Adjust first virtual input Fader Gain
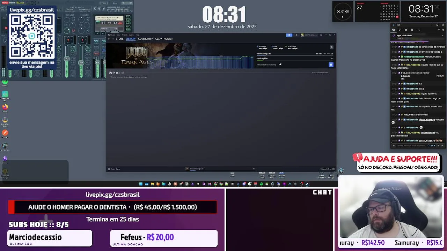This screenshot has height=251, width=447. 67,59
